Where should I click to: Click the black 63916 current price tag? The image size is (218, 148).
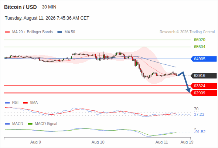(204, 75)
